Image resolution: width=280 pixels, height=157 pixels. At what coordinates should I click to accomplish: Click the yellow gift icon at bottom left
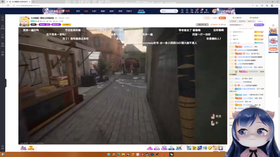[x=31, y=148]
